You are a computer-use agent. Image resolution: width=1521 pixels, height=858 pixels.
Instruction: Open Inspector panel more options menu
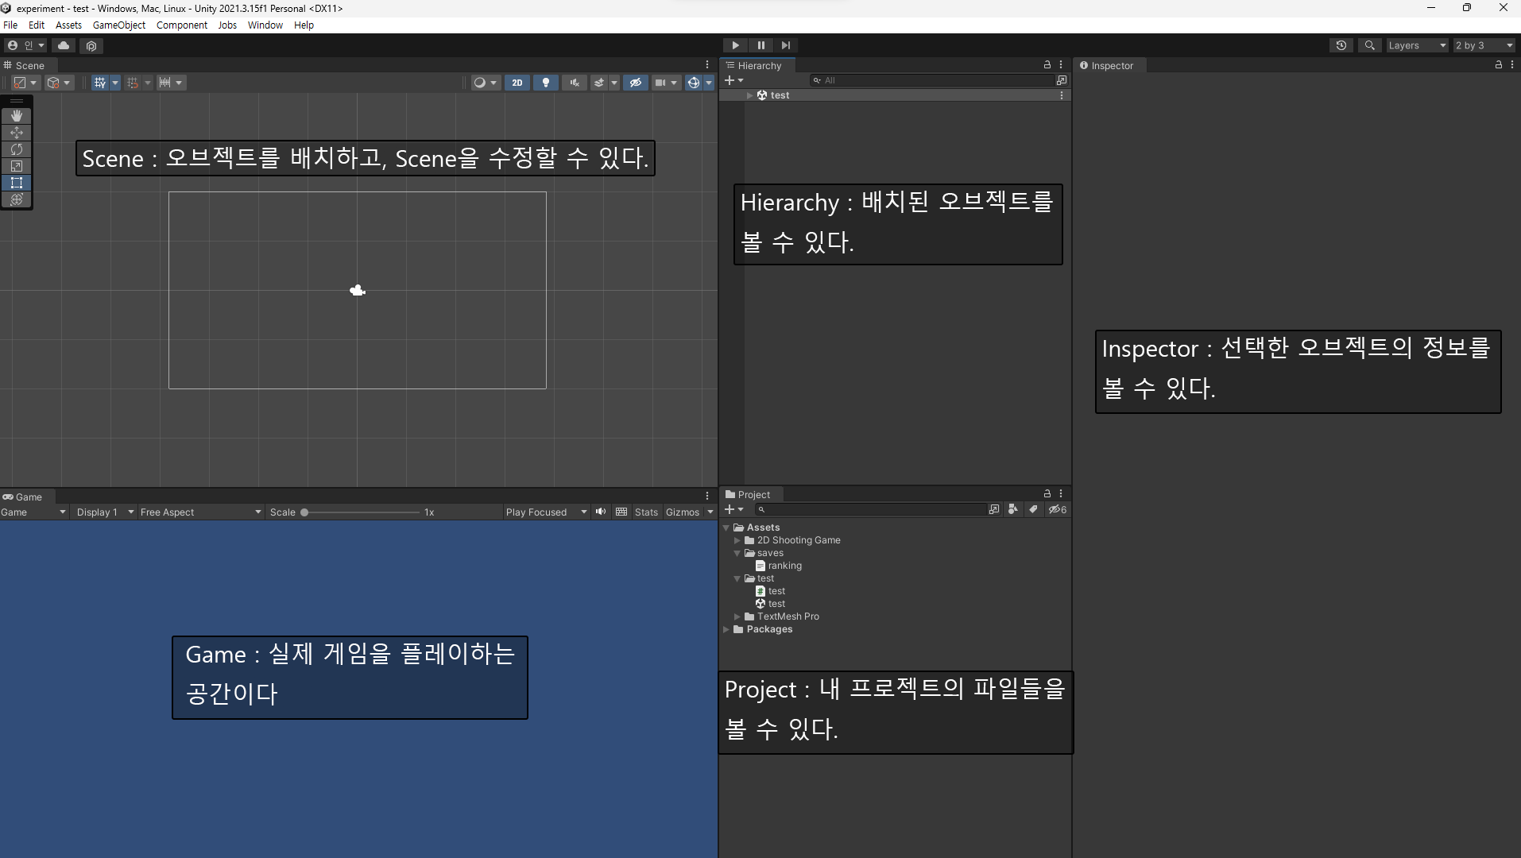1512,64
